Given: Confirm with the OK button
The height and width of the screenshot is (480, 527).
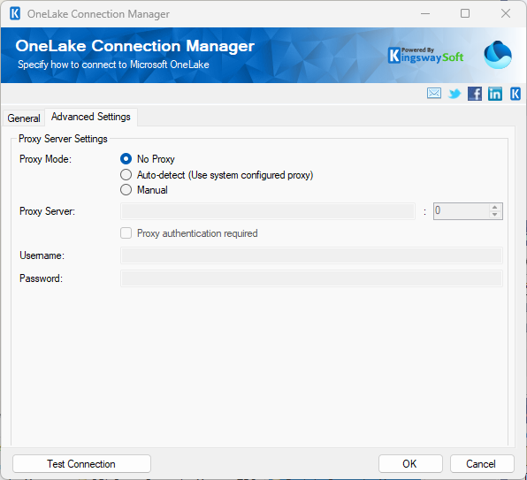Looking at the screenshot, I should pos(410,464).
